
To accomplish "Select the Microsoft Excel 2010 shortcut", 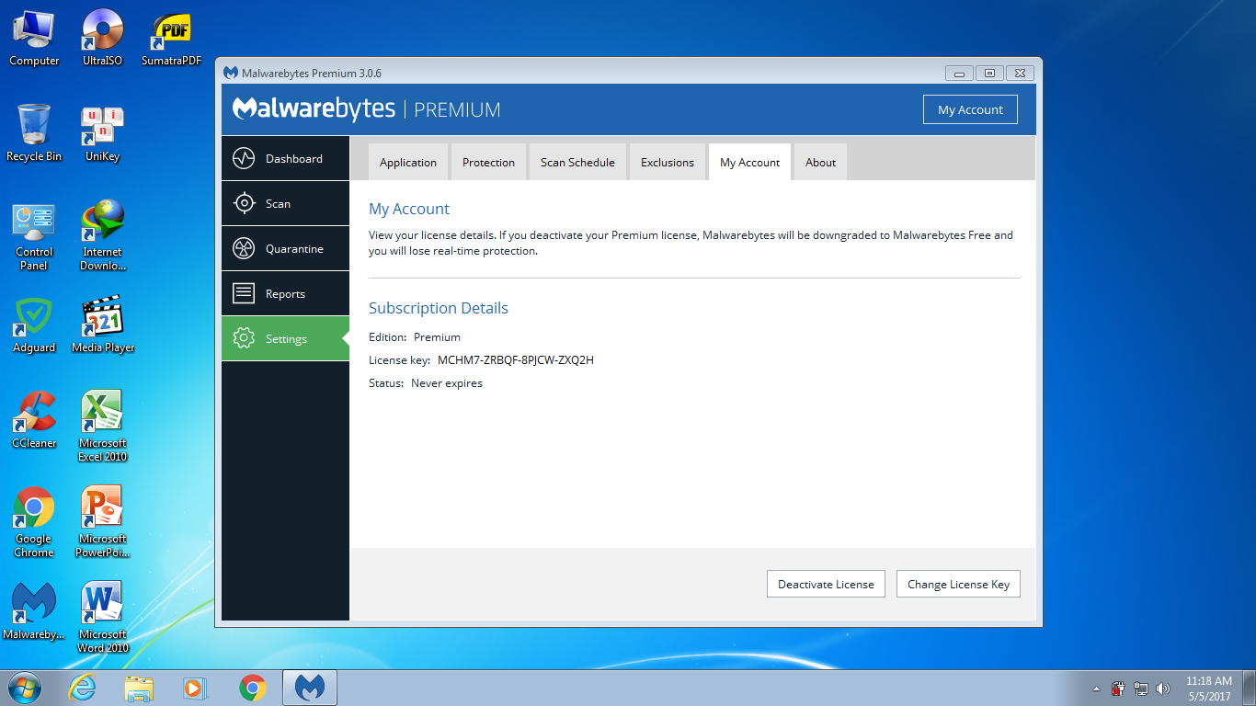I will (102, 427).
